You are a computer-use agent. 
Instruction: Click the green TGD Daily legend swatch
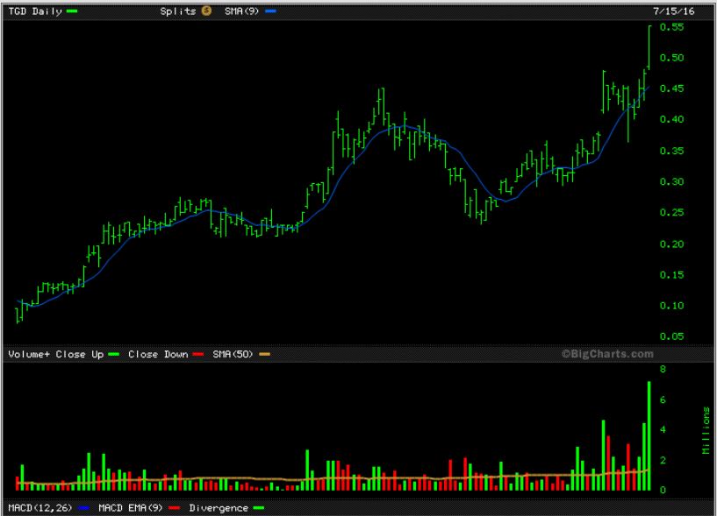pyautogui.click(x=71, y=11)
